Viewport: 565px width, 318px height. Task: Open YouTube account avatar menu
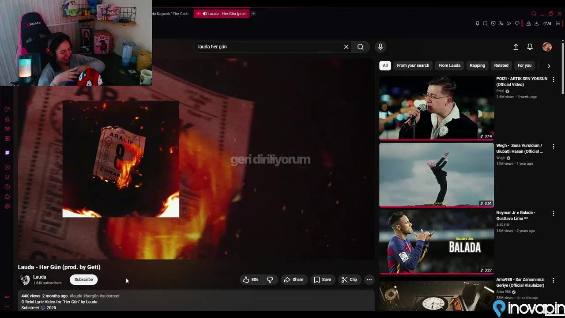coord(547,47)
